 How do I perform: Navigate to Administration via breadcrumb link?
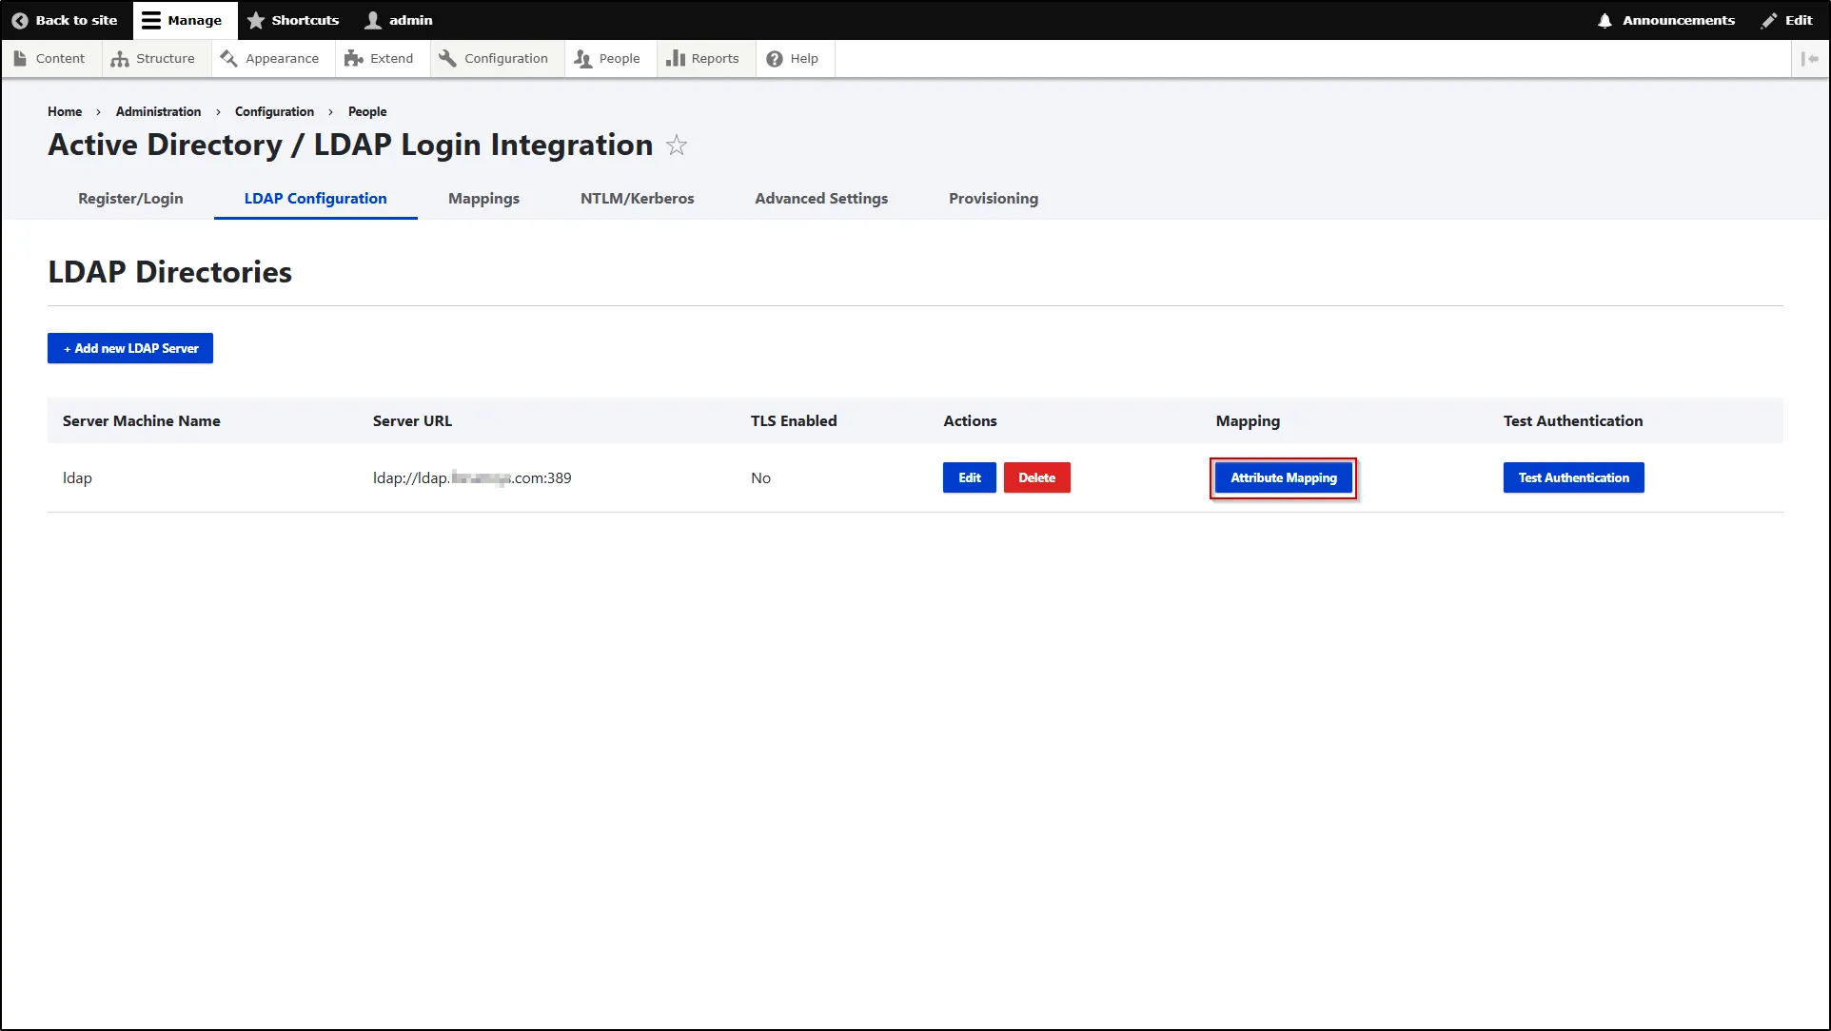point(157,111)
